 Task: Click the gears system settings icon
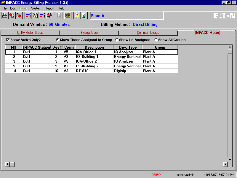tap(68, 16)
